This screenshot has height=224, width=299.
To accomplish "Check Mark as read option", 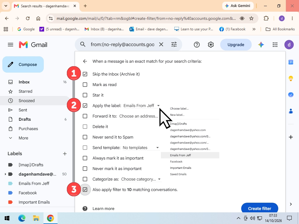I will click(x=85, y=85).
